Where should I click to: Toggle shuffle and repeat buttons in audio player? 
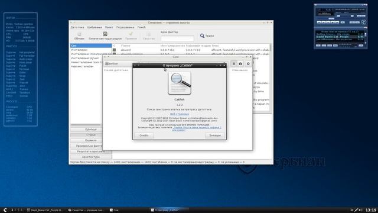point(354,22)
